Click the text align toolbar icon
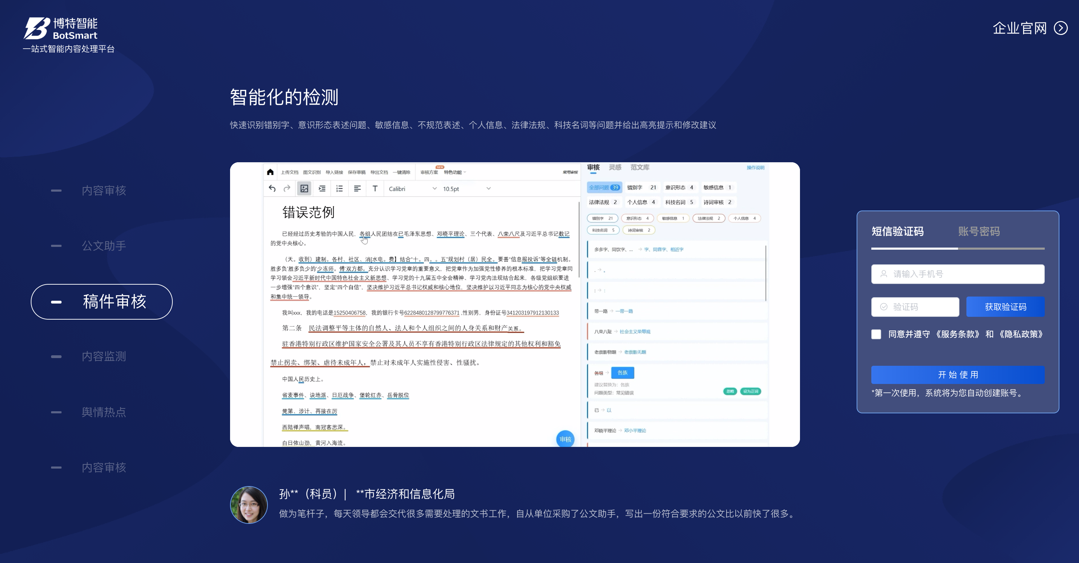 357,188
